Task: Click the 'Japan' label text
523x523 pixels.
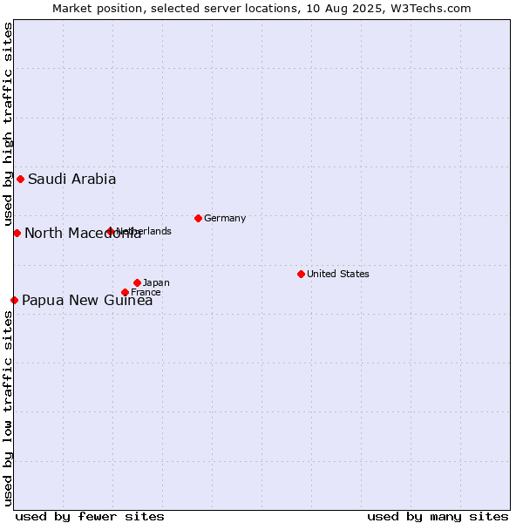Action: tap(156, 282)
